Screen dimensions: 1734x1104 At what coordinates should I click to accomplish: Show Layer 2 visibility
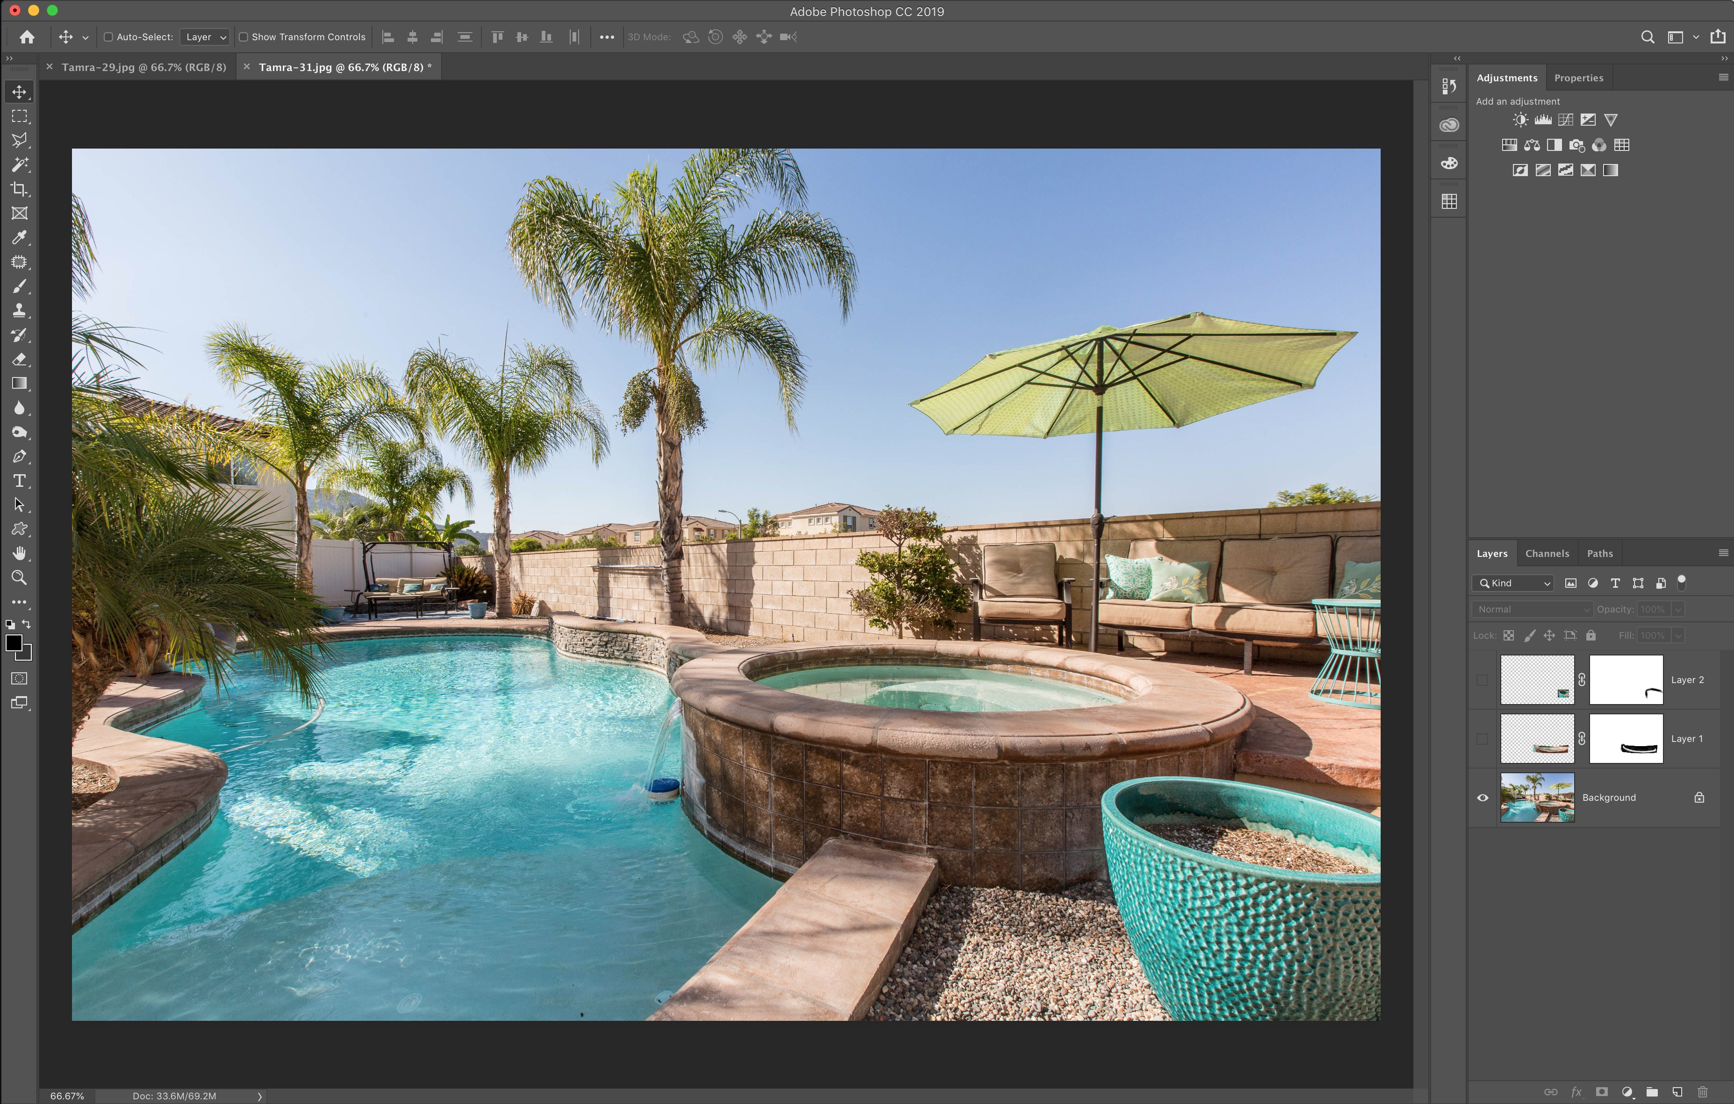coord(1482,680)
